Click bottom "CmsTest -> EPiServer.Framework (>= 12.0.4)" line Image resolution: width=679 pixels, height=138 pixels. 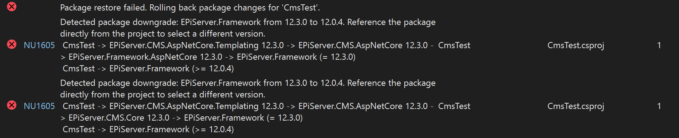[148, 129]
